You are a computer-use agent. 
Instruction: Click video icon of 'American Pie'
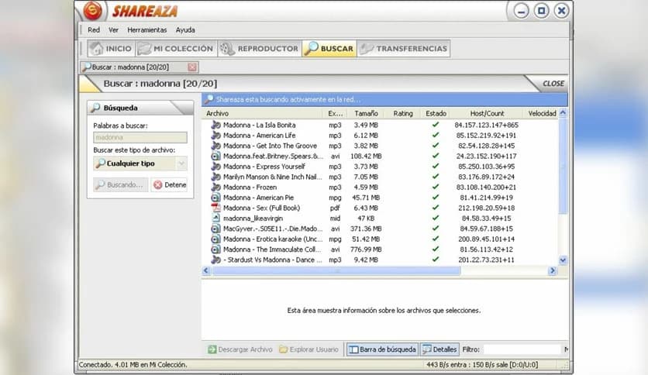[x=215, y=198]
